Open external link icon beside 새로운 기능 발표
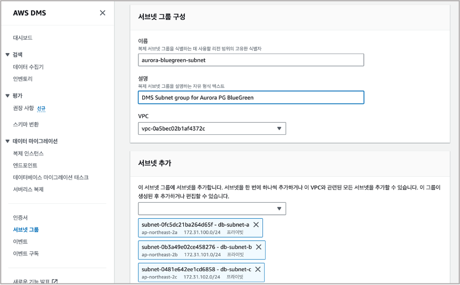460x285 pixels. click(55, 282)
